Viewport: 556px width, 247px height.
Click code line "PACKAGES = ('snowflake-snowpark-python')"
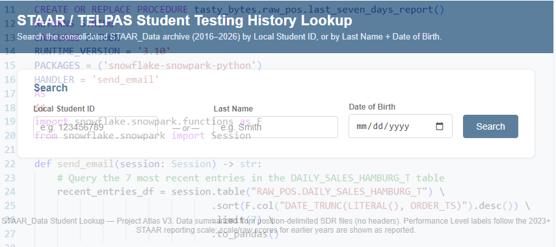[148, 65]
